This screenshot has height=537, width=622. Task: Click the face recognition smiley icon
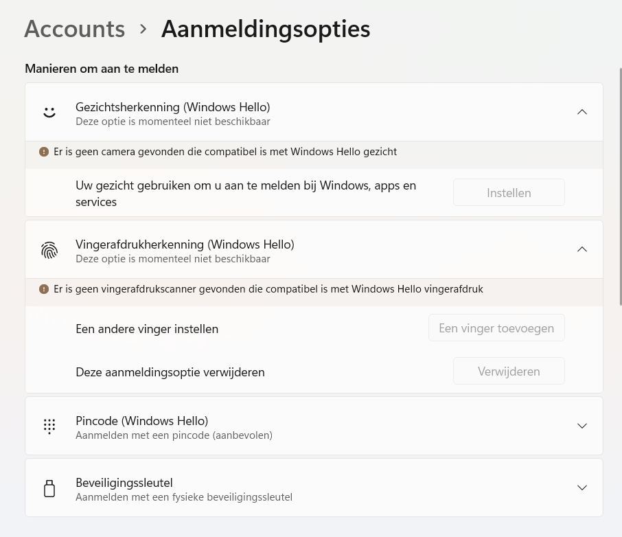pos(49,112)
